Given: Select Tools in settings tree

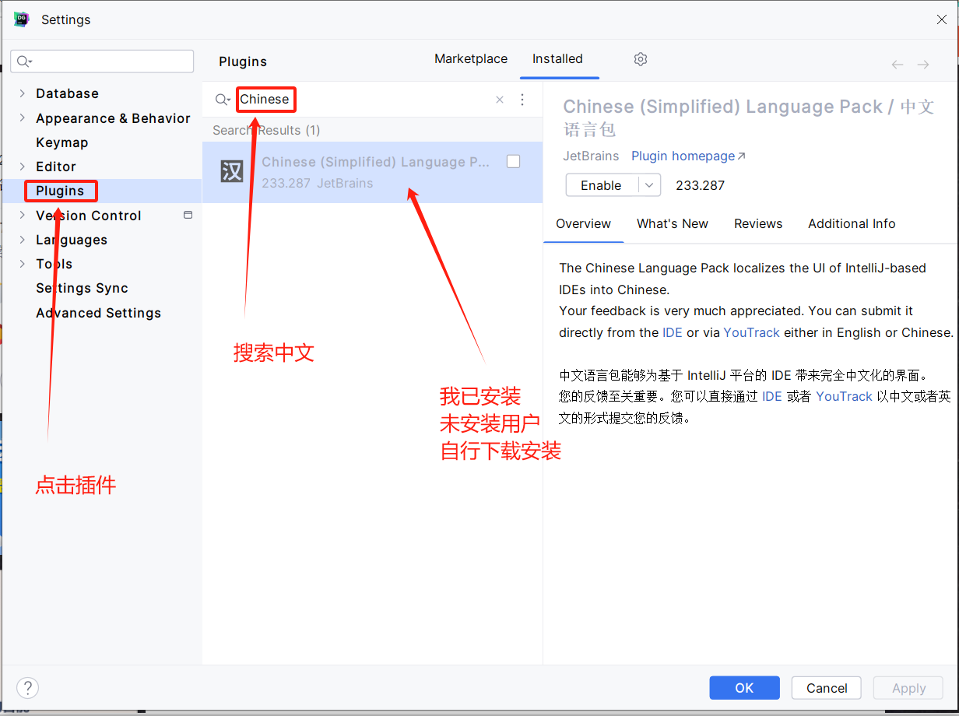Looking at the screenshot, I should pos(54,264).
